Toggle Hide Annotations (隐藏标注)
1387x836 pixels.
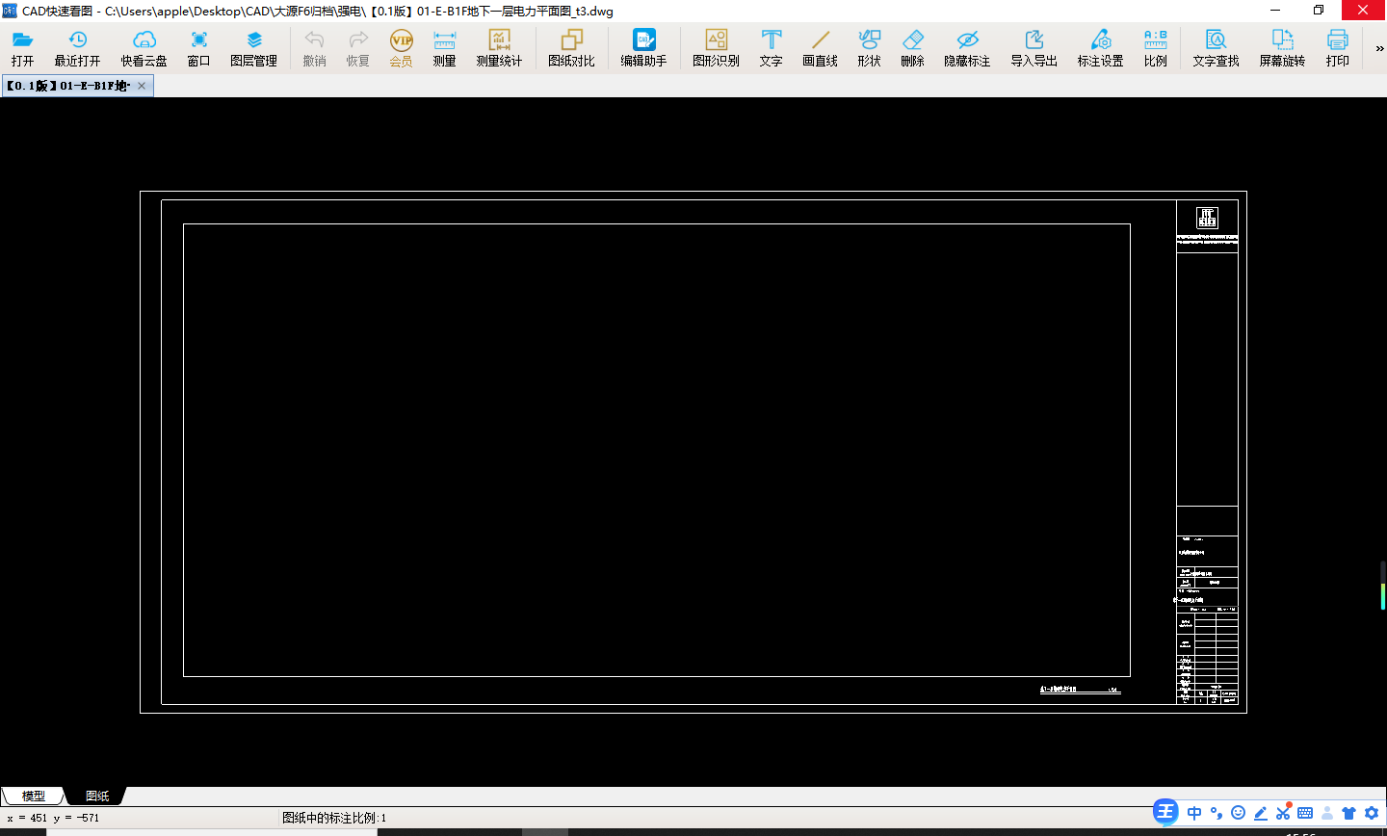[x=967, y=47]
